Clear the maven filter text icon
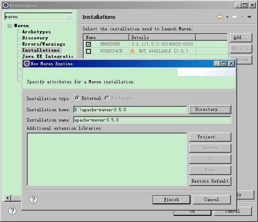This screenshot has height=222, width=258. pos(69,16)
